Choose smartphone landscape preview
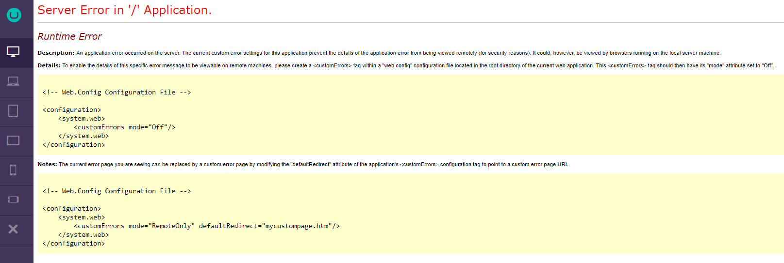This screenshot has height=263, width=784. [x=13, y=200]
